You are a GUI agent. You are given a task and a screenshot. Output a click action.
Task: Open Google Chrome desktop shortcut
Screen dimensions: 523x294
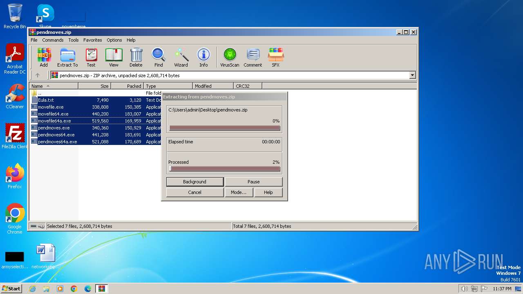click(x=15, y=218)
